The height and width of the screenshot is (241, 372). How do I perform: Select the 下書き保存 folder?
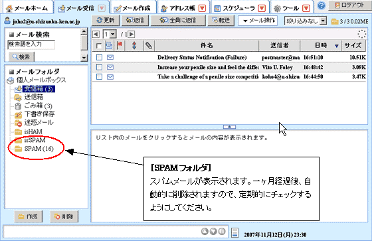(x=39, y=114)
